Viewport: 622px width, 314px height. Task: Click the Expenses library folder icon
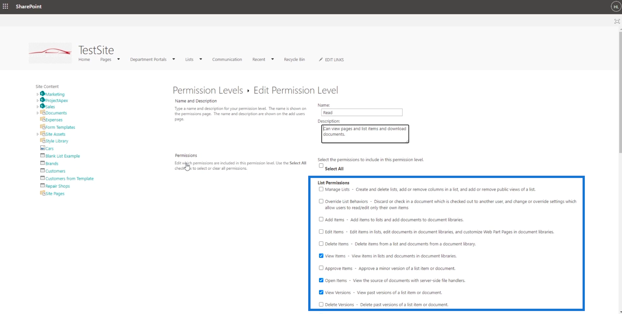tap(43, 119)
